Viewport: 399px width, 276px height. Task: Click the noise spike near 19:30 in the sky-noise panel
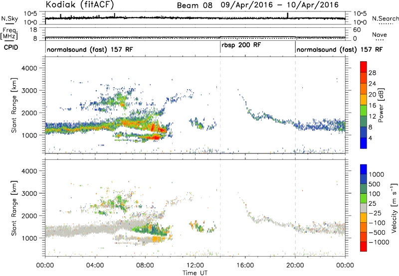coord(288,15)
